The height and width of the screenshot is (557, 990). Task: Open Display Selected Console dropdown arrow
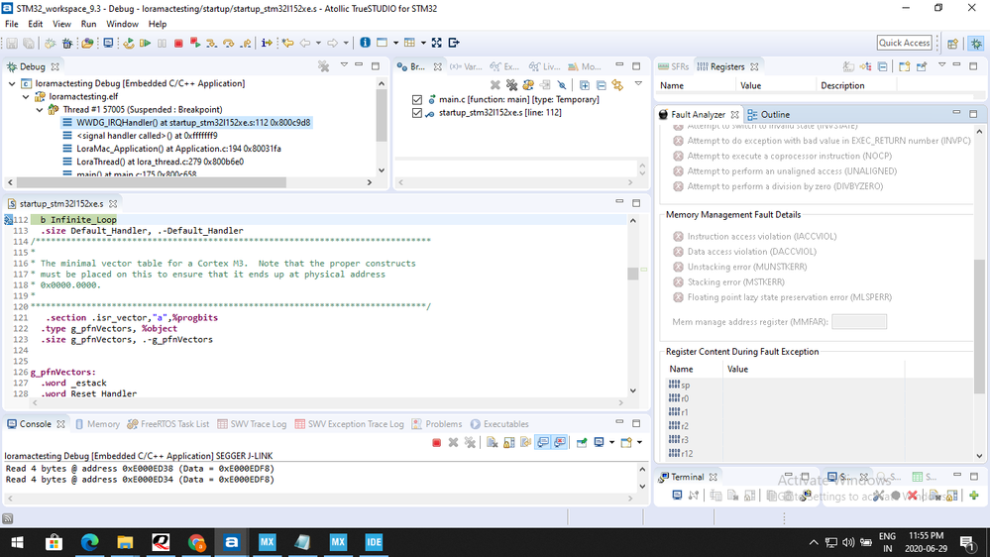(x=611, y=443)
